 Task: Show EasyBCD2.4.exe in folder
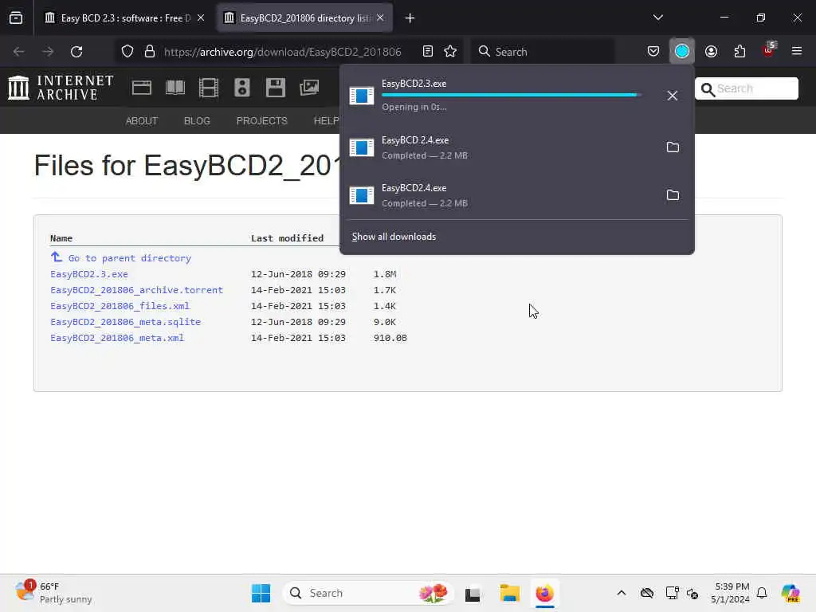(673, 195)
